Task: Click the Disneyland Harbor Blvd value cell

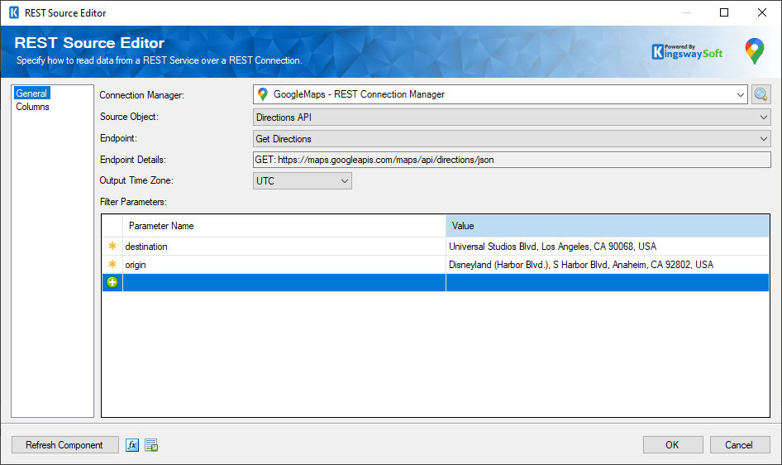Action: (x=608, y=265)
